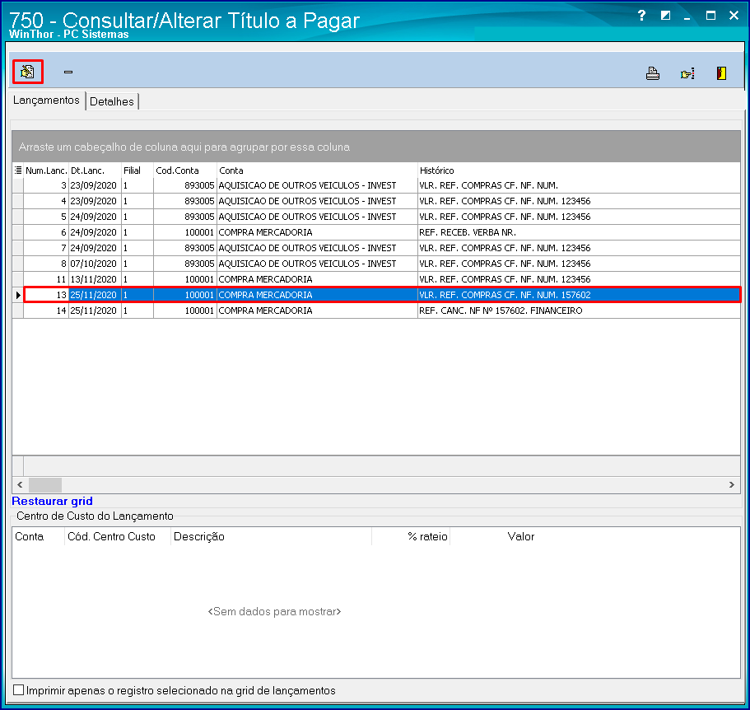The image size is (750, 710).
Task: Click the pointing hand icon
Action: (687, 73)
